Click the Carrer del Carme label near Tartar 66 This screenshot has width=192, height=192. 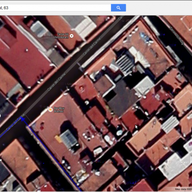pos(92,47)
